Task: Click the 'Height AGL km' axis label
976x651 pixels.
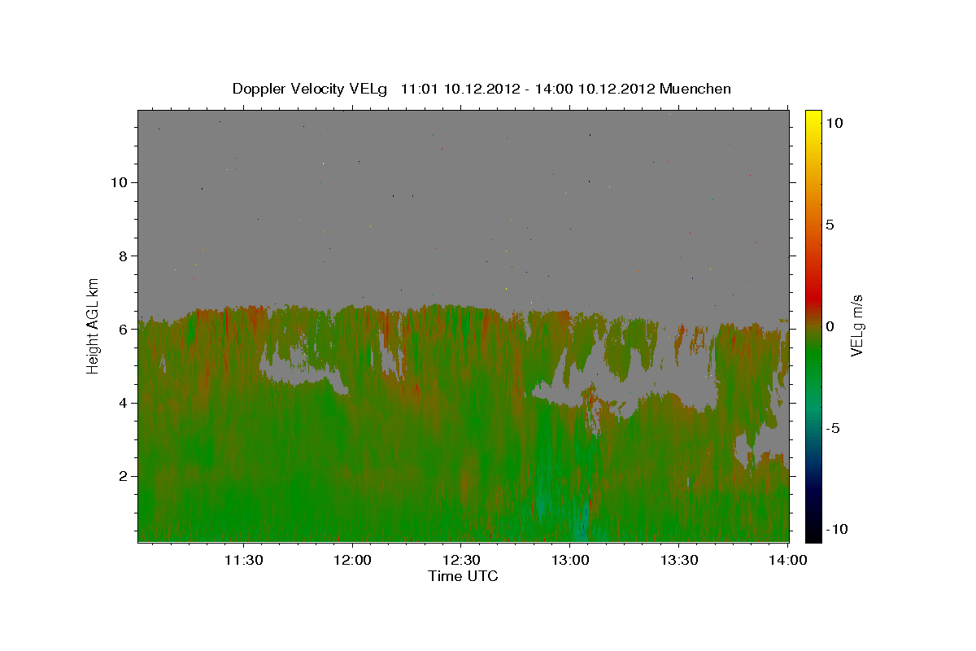Action: coord(94,325)
